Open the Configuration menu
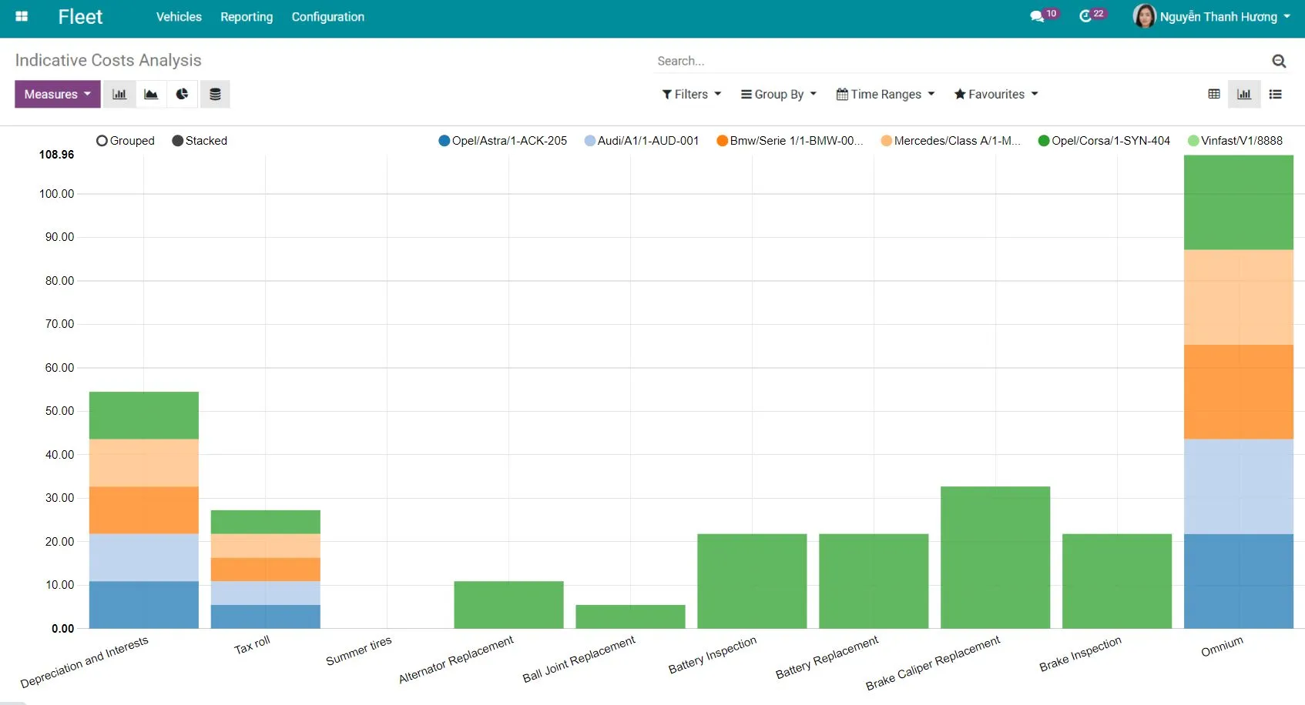The image size is (1305, 705). [x=327, y=17]
